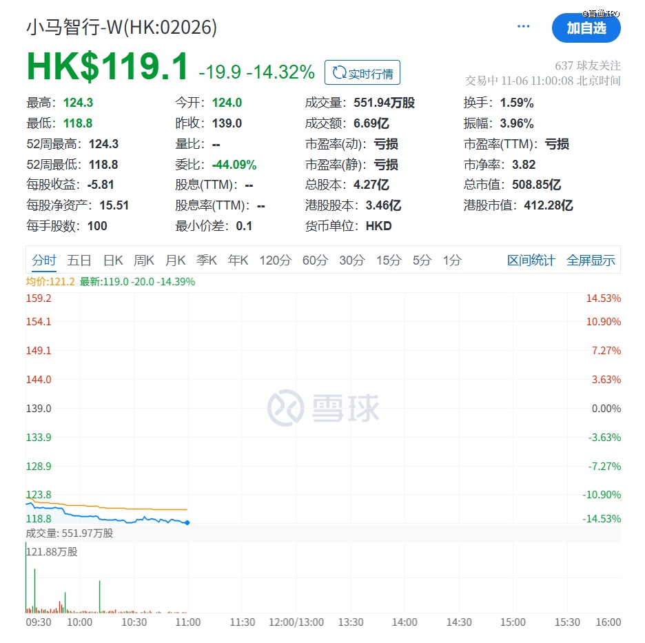This screenshot has width=645, height=643.
Task: Add stock with 加自选 button
Action: (x=586, y=28)
